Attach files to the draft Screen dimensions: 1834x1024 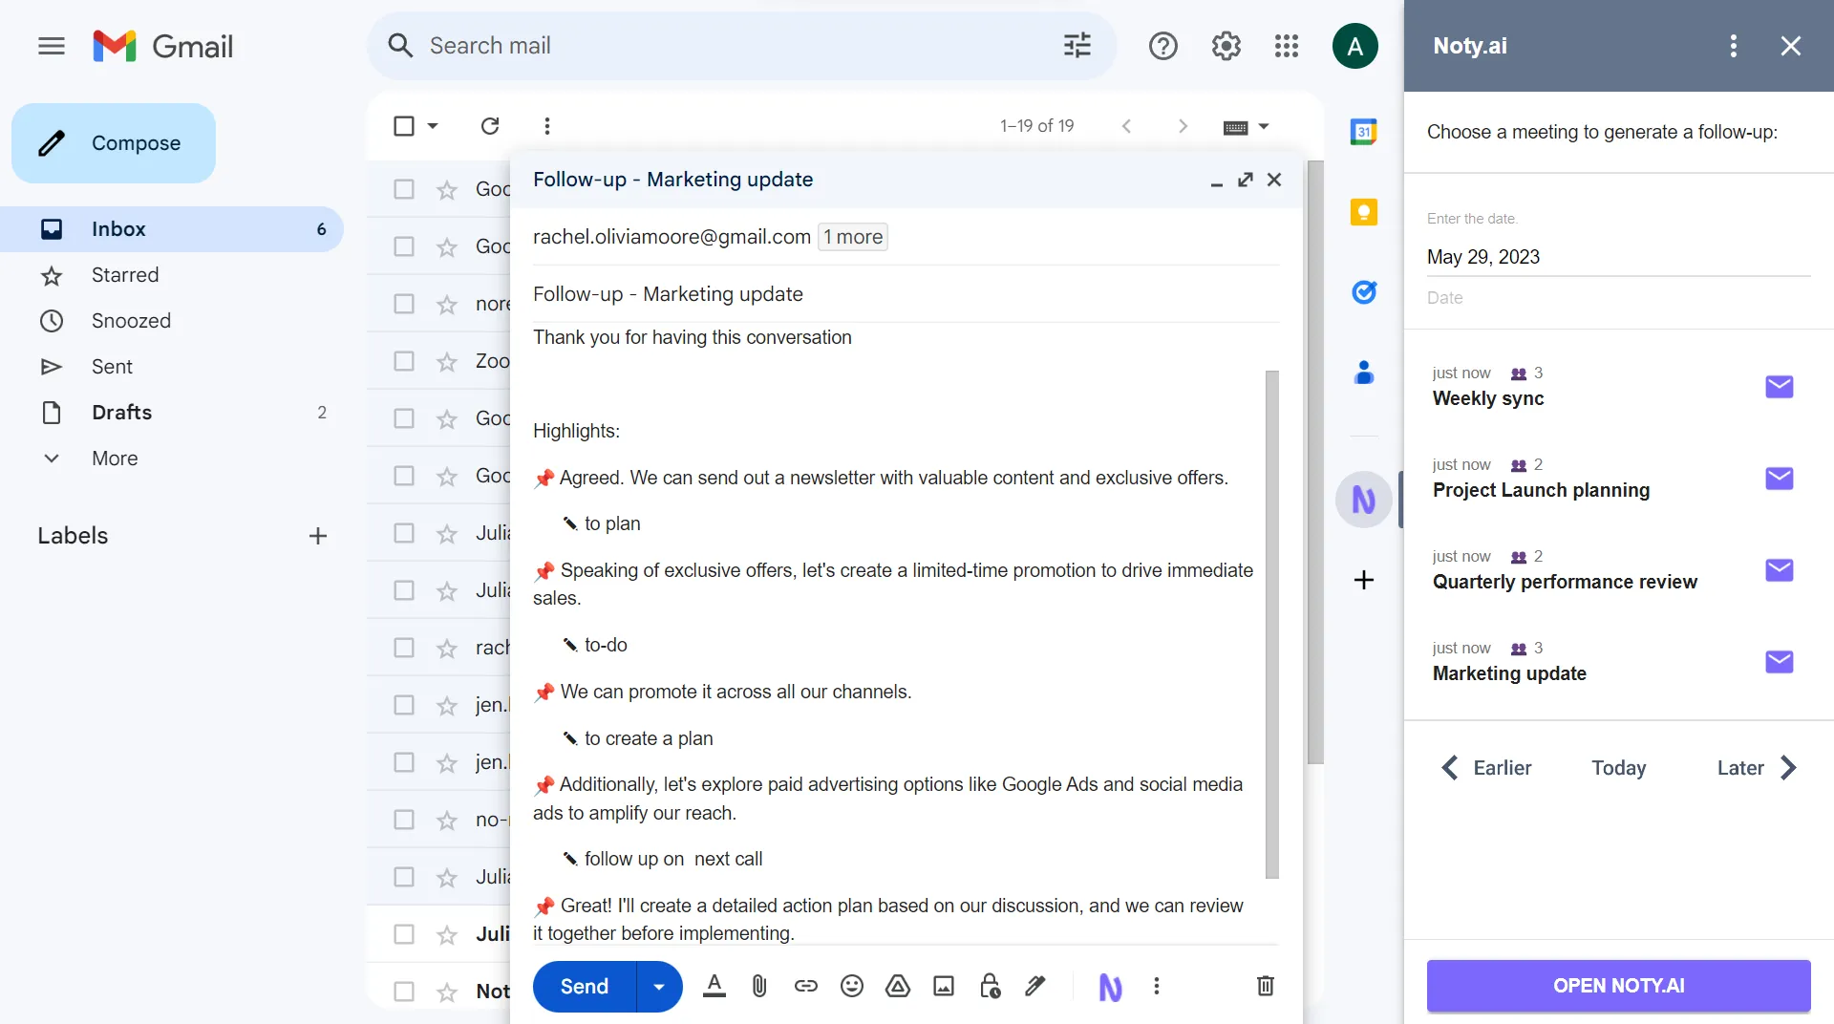759,986
